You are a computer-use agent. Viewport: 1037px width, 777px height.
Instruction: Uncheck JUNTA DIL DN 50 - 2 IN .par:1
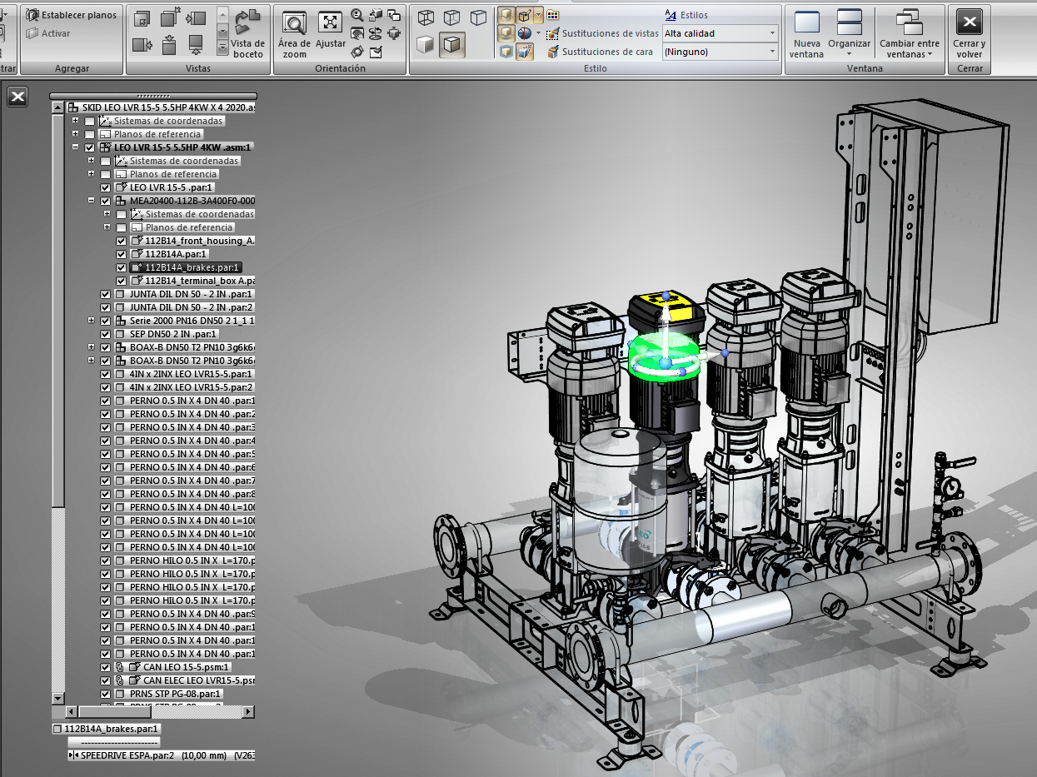(x=105, y=294)
